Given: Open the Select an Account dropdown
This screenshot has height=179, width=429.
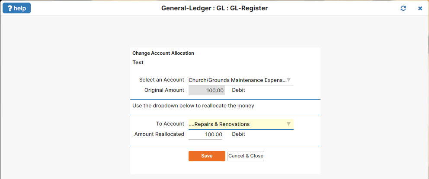Looking at the screenshot, I should 237,80.
